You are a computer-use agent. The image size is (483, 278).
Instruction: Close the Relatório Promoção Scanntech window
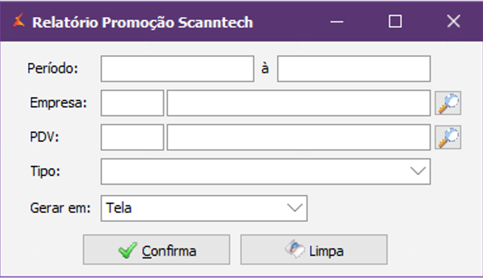click(453, 22)
